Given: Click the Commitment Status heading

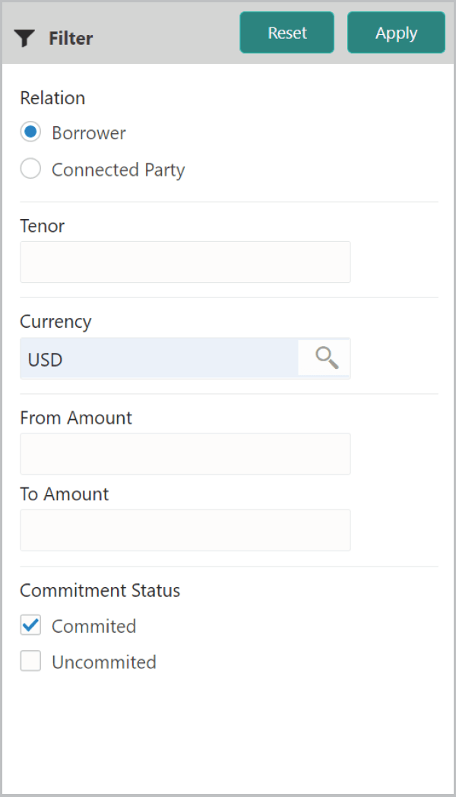Looking at the screenshot, I should [x=100, y=590].
